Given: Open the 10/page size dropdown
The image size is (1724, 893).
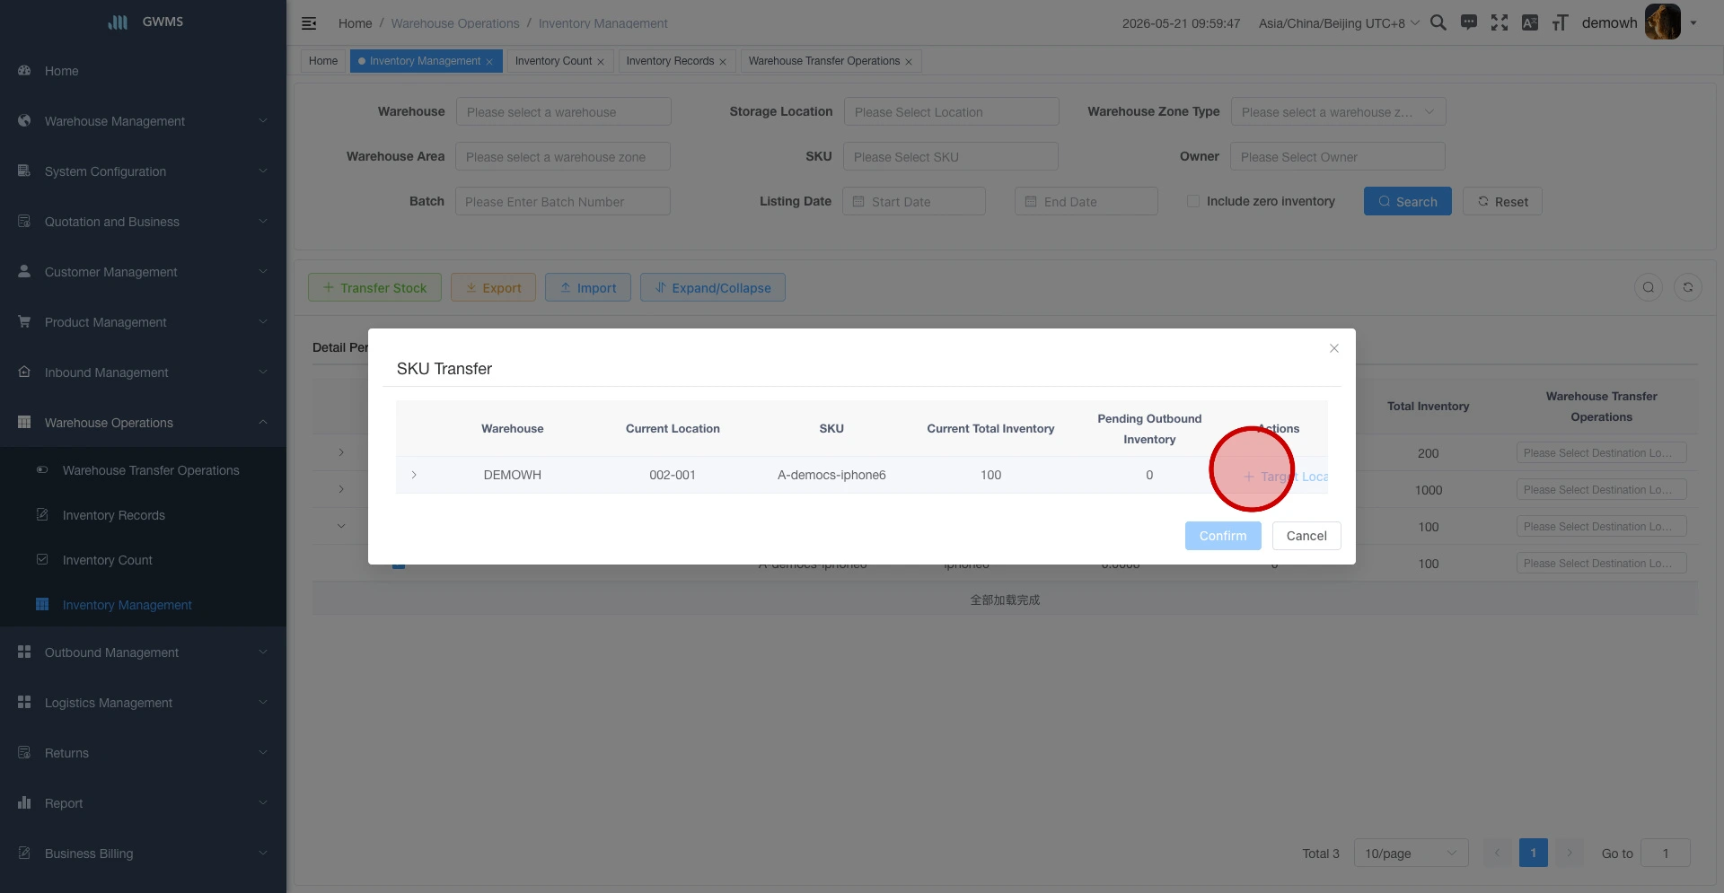Looking at the screenshot, I should point(1411,854).
